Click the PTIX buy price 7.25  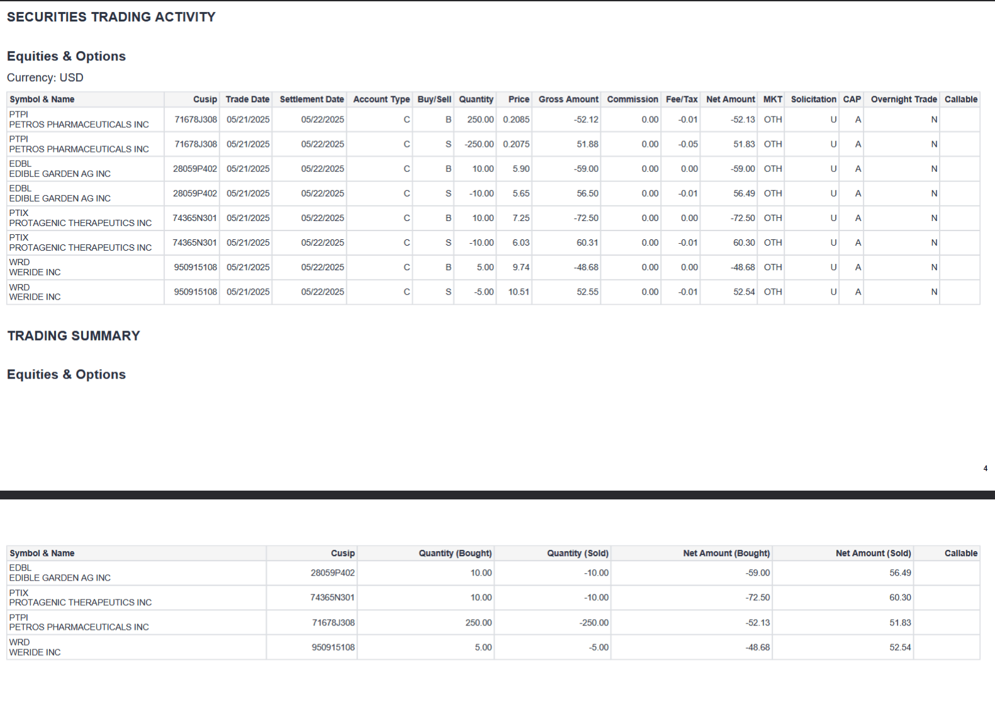click(x=521, y=218)
